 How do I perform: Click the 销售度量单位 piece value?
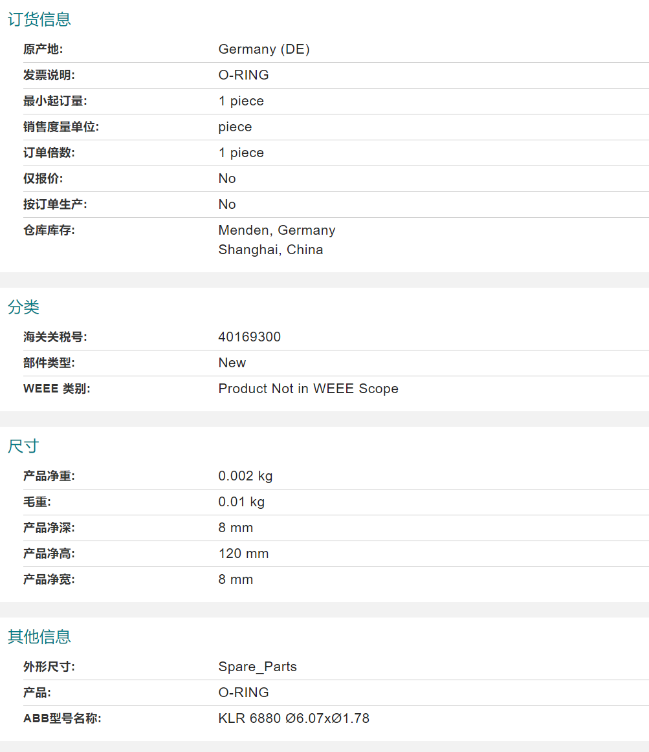click(235, 127)
